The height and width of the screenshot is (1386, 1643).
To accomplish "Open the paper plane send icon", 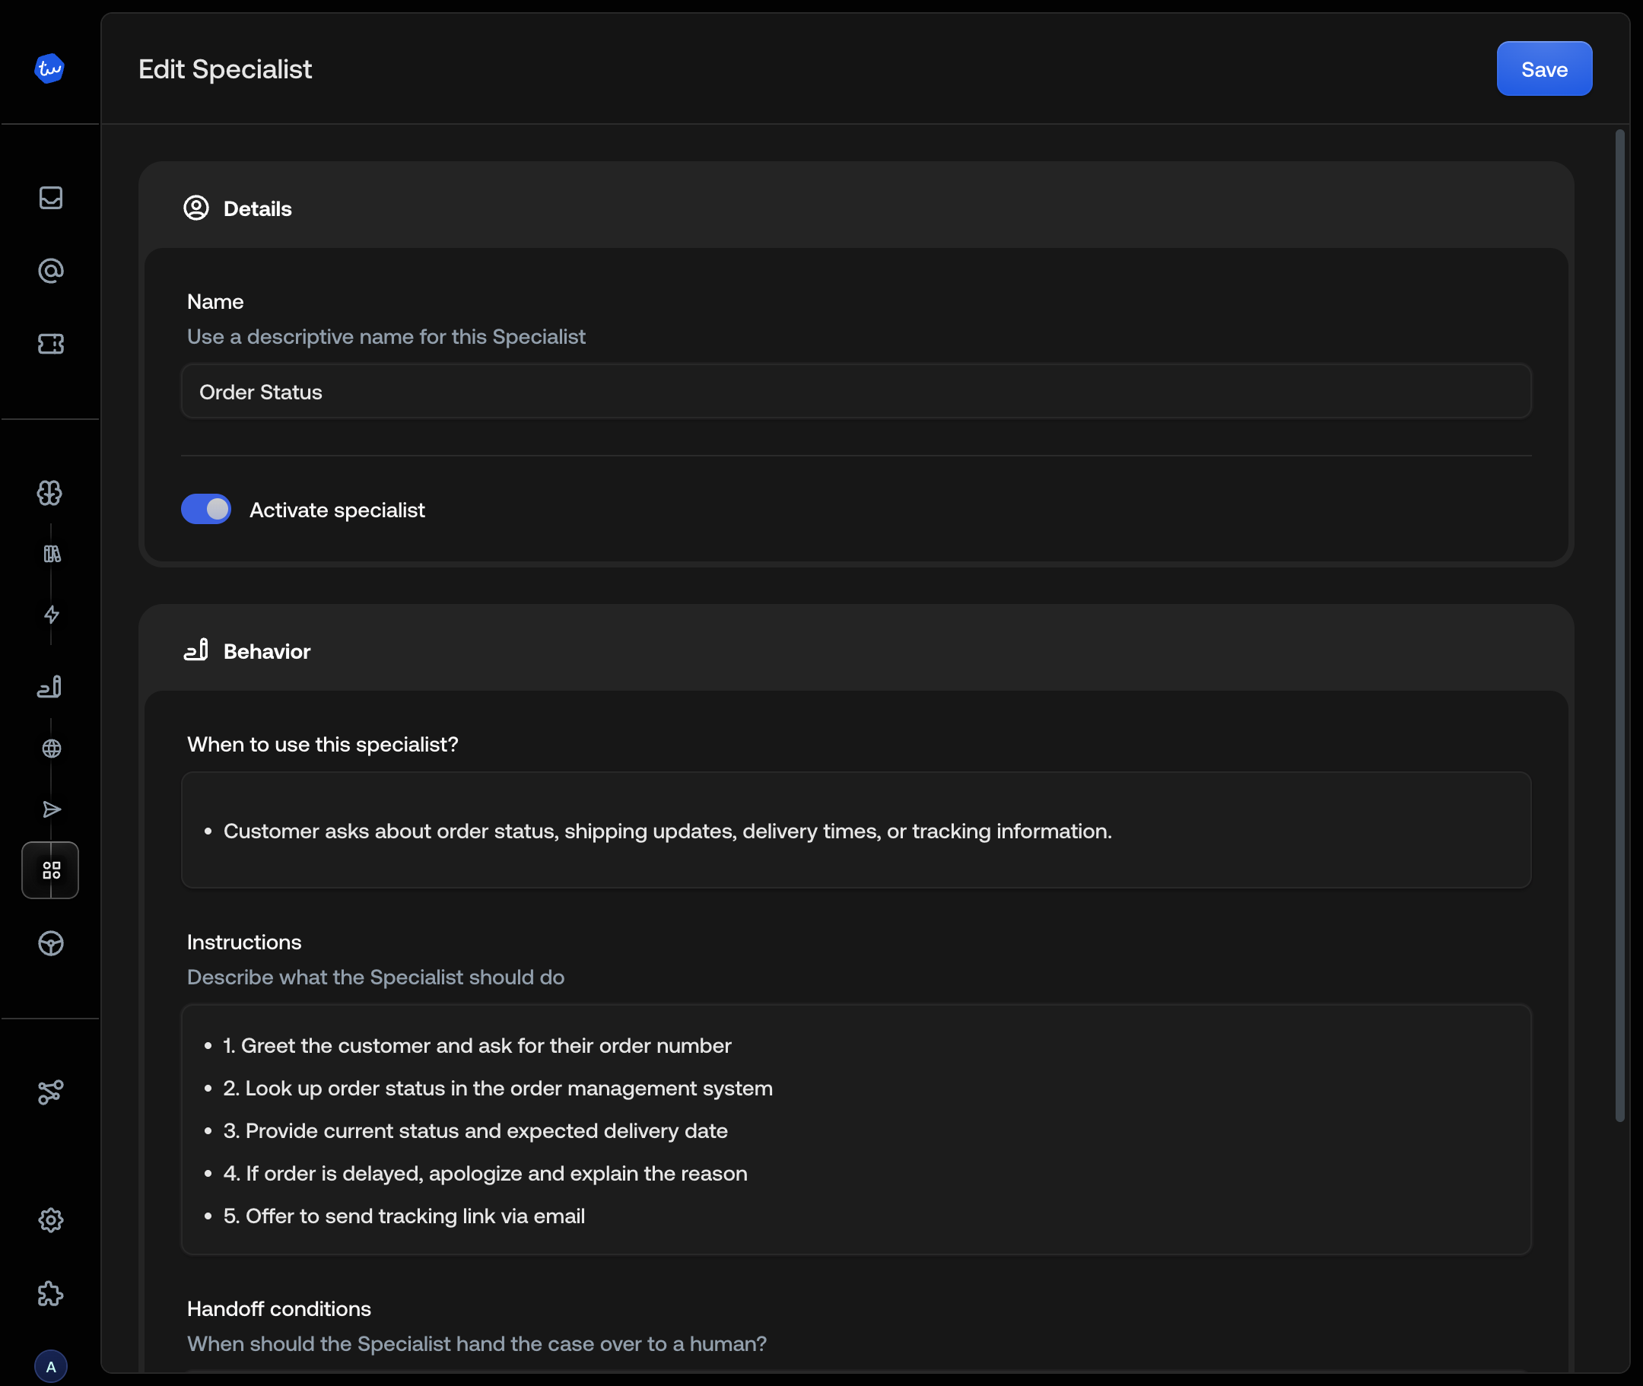I will [x=52, y=810].
